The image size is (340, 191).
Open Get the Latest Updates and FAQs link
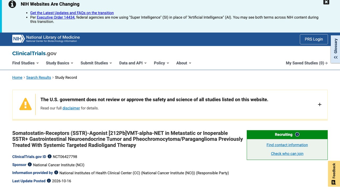pyautogui.click(x=72, y=13)
